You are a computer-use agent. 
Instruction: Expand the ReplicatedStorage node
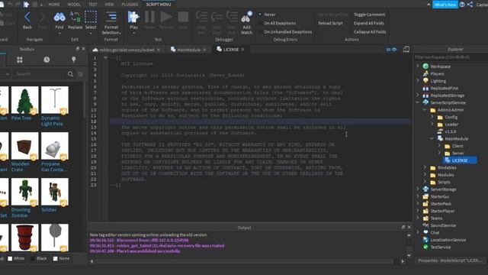tap(418, 95)
